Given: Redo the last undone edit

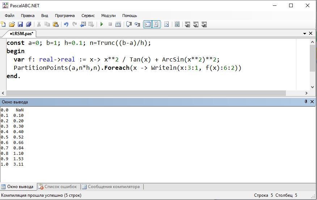Looking at the screenshot, I should click(x=75, y=25).
